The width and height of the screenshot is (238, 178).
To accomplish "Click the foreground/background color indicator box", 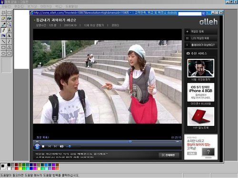I will (3, 167).
